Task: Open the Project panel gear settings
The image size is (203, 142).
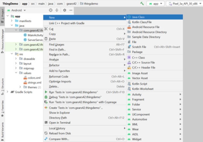Action: [65, 10]
